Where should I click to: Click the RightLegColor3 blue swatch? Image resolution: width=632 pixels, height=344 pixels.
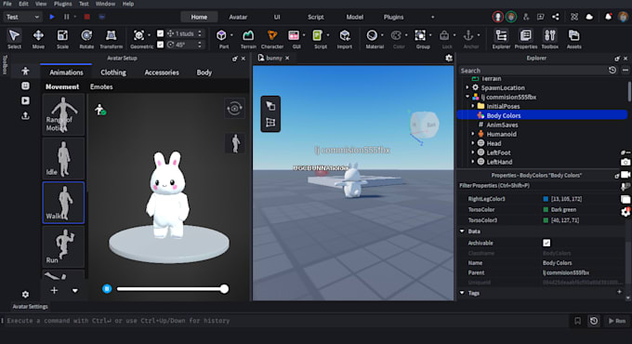pyautogui.click(x=546, y=199)
